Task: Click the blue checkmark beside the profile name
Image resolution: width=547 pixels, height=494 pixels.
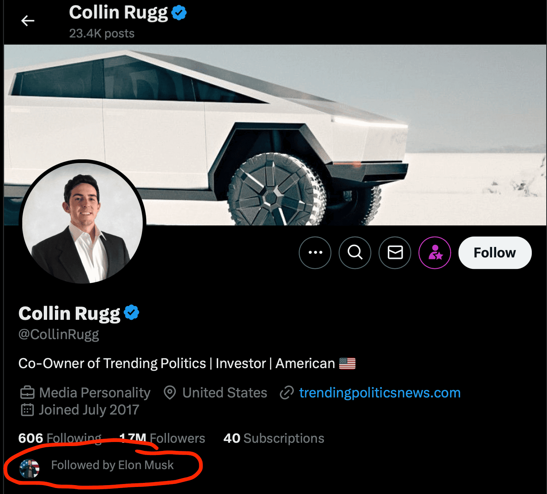Action: [131, 313]
